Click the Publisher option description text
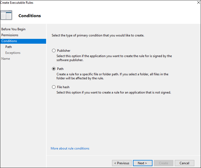 (x=114, y=58)
